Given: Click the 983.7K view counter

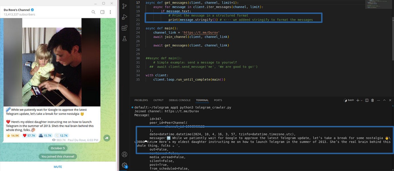Looking at the screenshot, I should pyautogui.click(x=59, y=140).
